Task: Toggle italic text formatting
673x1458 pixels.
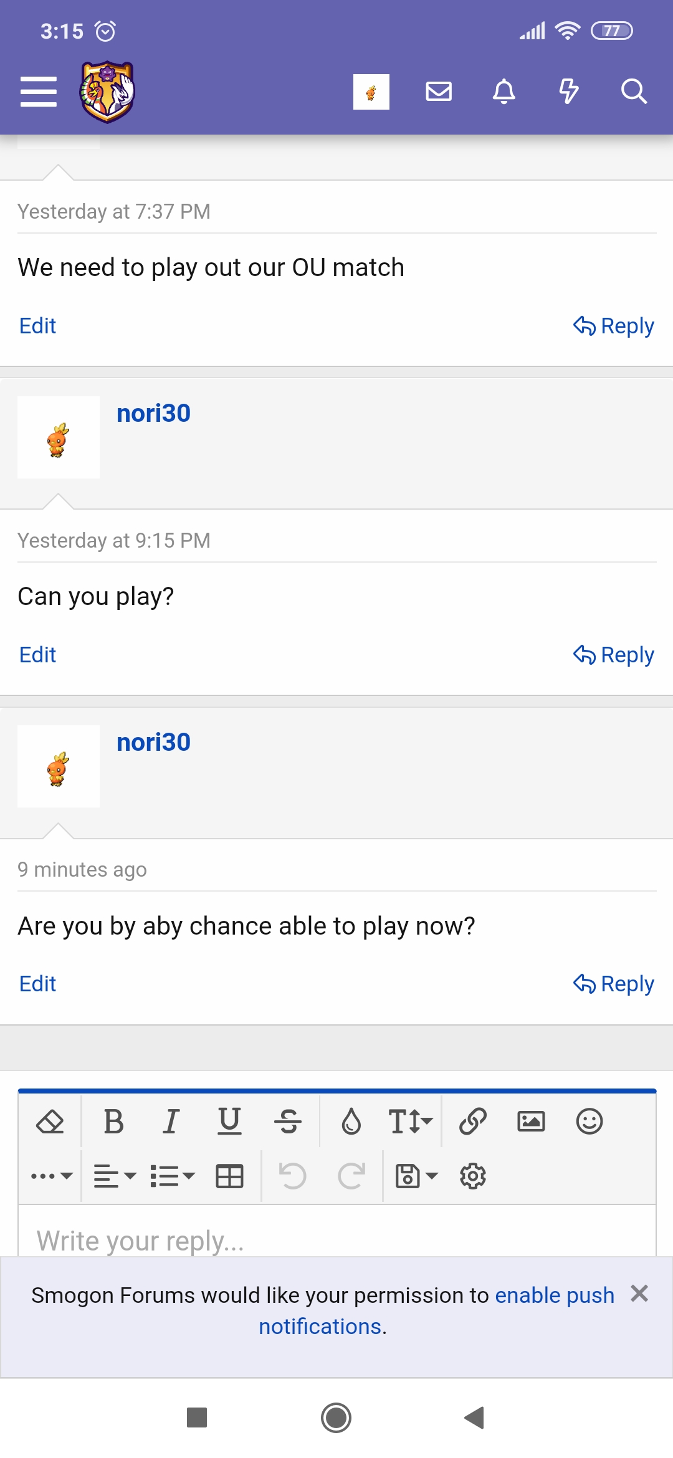Action: (x=171, y=1122)
